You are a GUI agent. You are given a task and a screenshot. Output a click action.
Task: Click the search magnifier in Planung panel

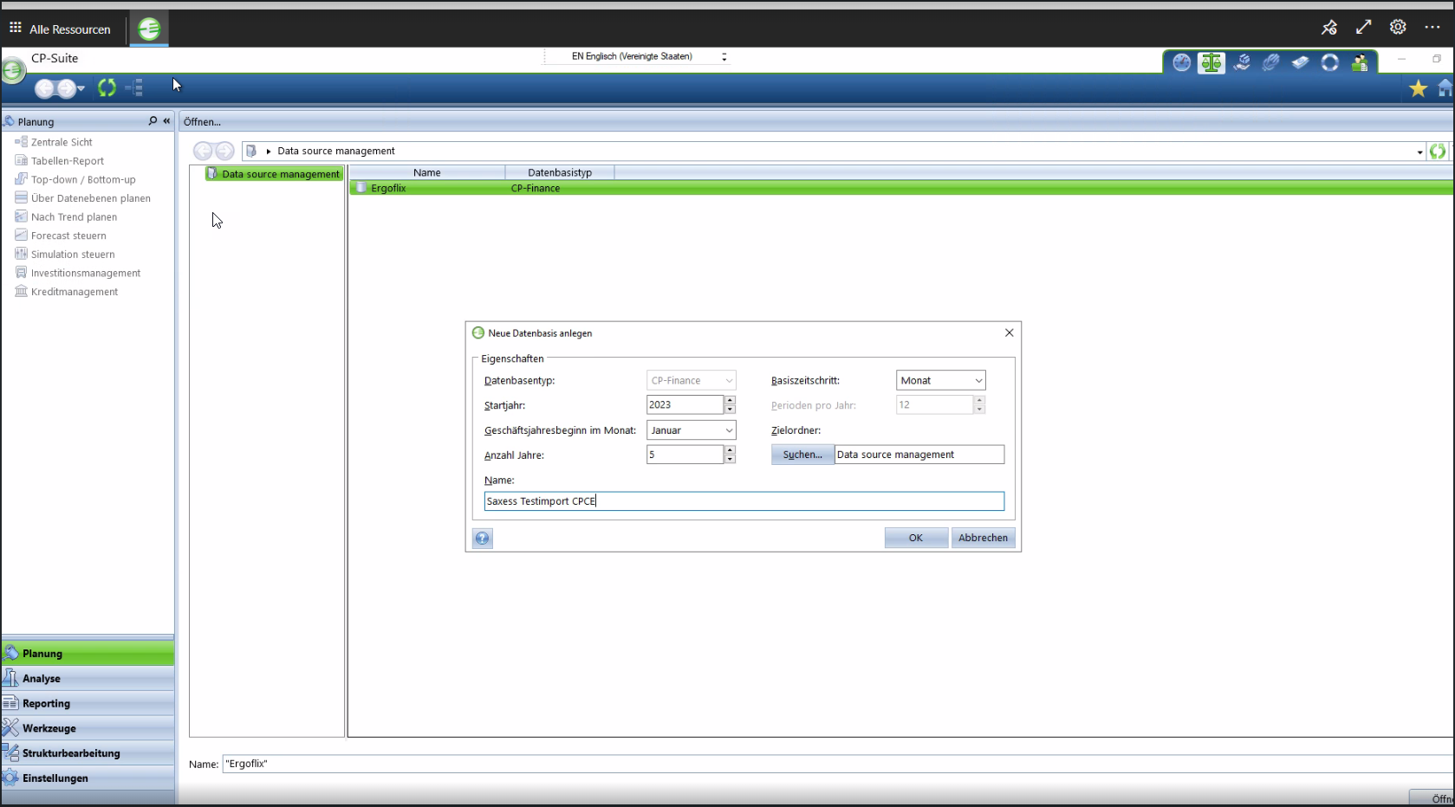tap(153, 121)
